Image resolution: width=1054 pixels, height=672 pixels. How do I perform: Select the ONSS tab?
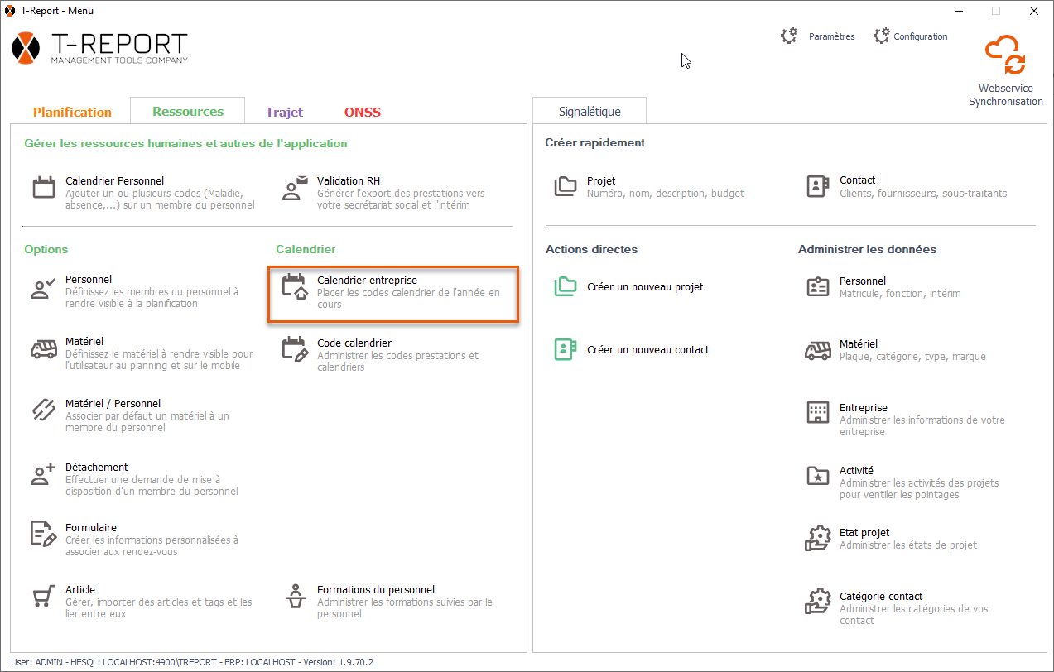[363, 112]
